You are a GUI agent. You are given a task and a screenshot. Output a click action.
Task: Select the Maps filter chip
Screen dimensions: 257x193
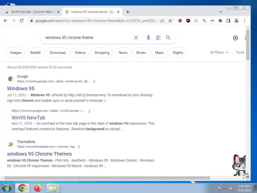click(x=159, y=53)
